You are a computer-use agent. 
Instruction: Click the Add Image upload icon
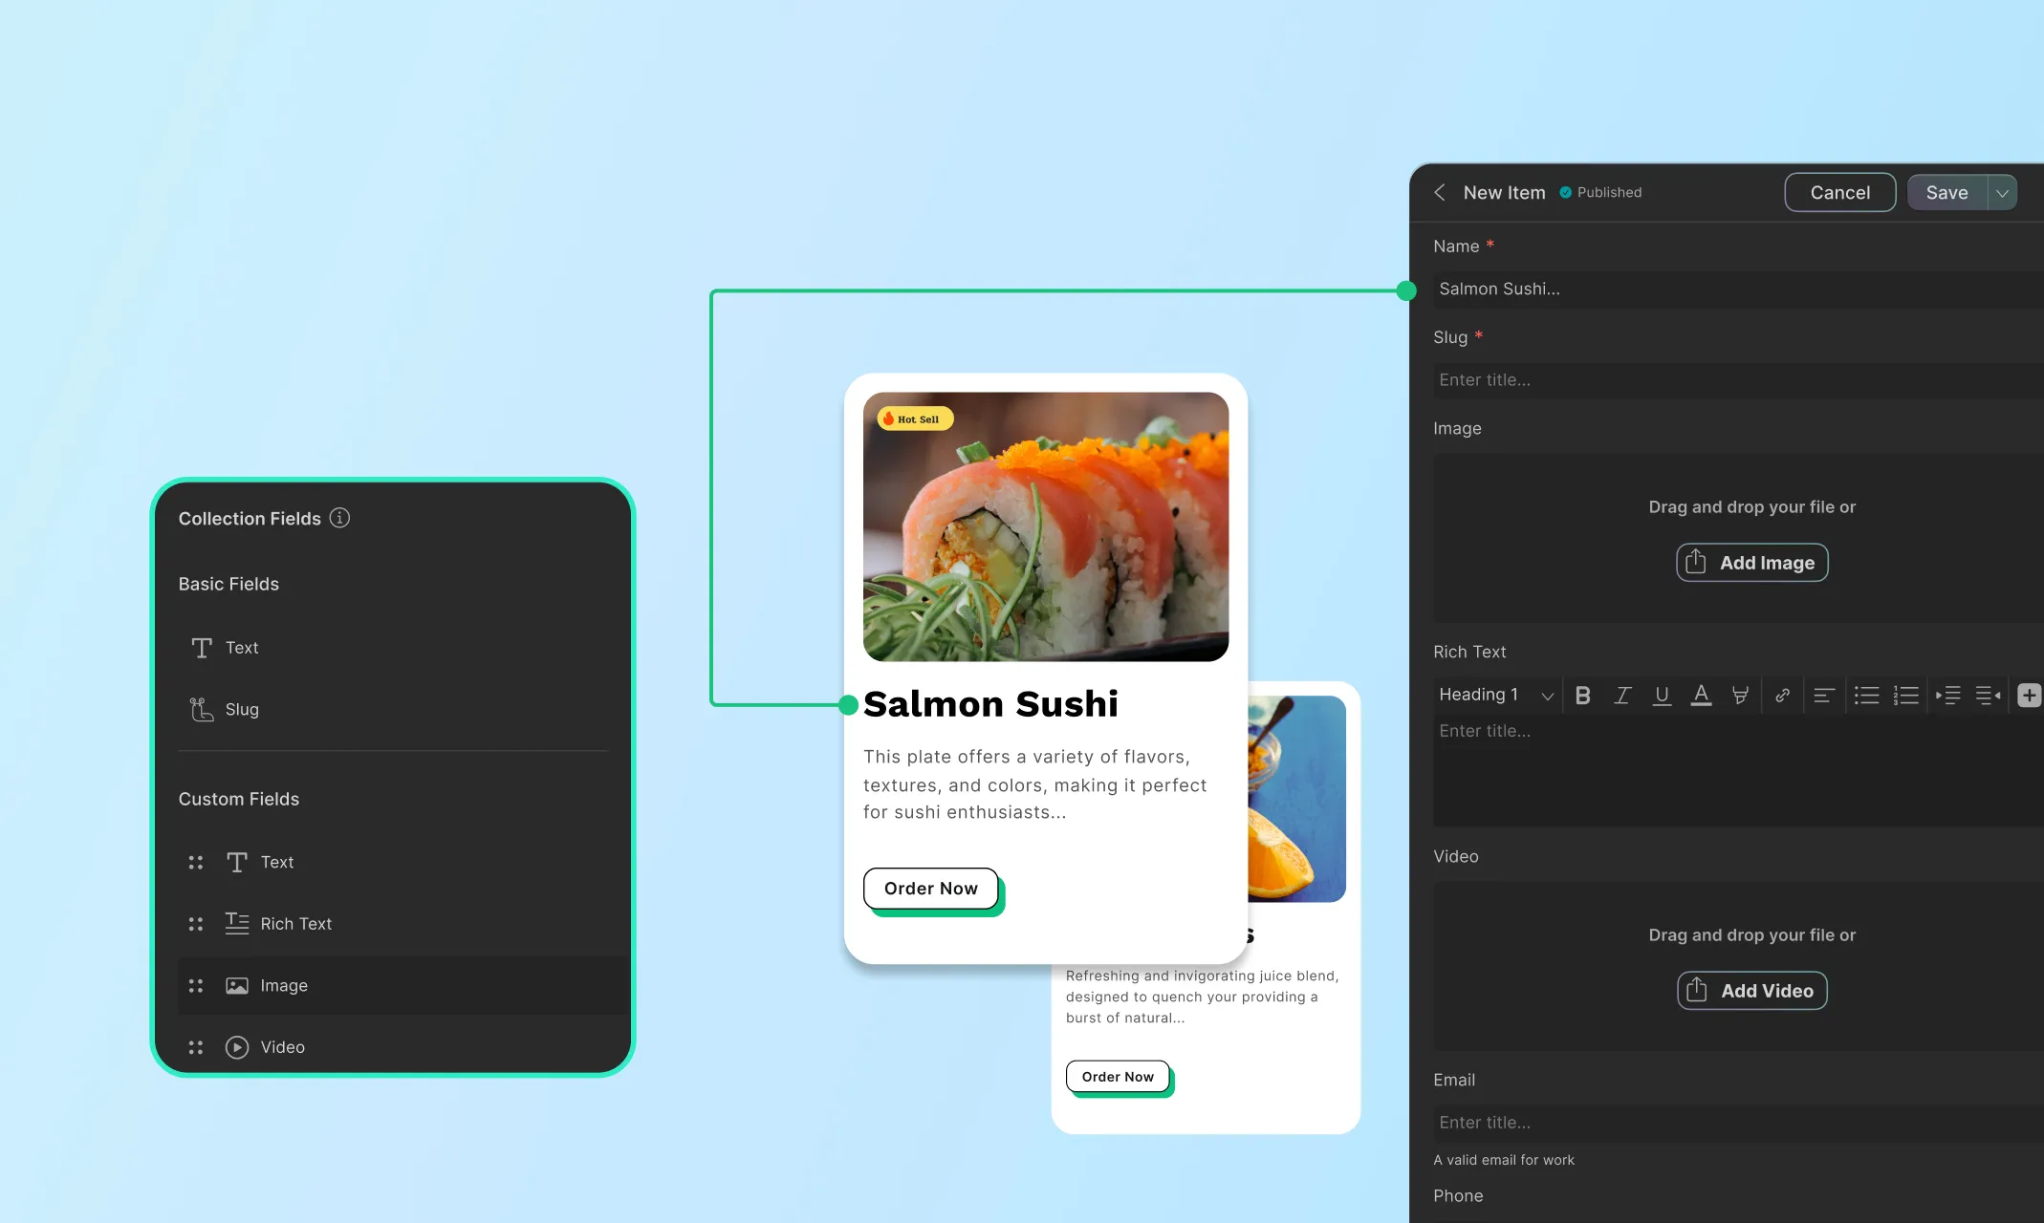(x=1694, y=561)
